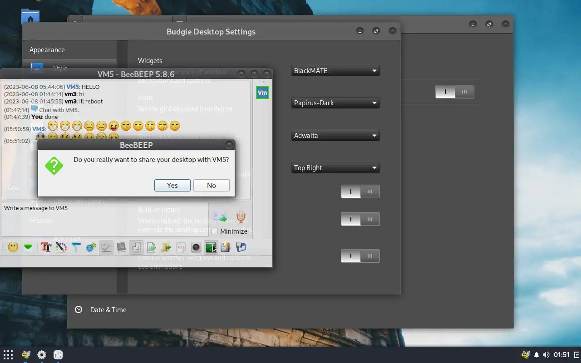Toggle the switch below Top Right dropdown
Viewport: 581px width, 363px height.
tap(360, 191)
